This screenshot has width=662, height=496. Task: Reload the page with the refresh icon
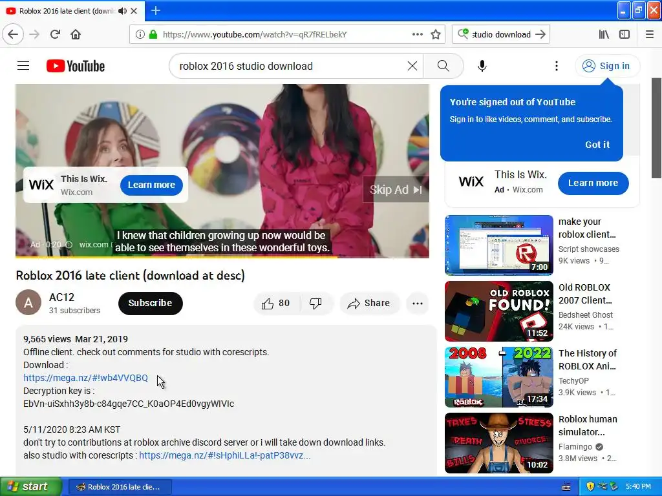click(55, 34)
